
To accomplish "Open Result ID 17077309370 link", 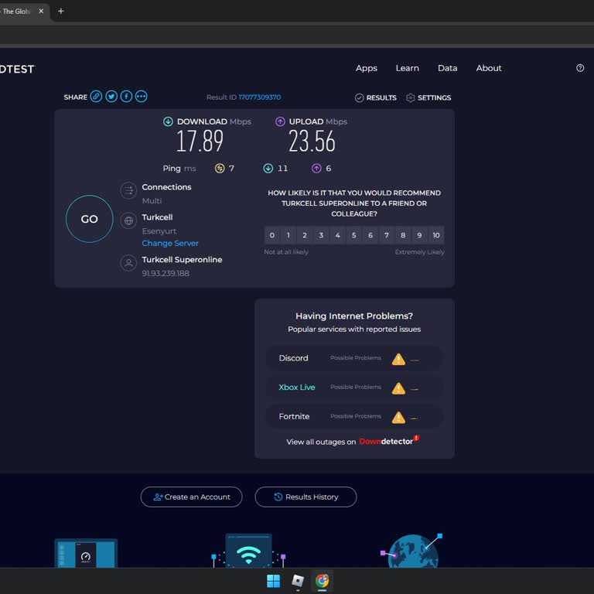I will point(260,97).
